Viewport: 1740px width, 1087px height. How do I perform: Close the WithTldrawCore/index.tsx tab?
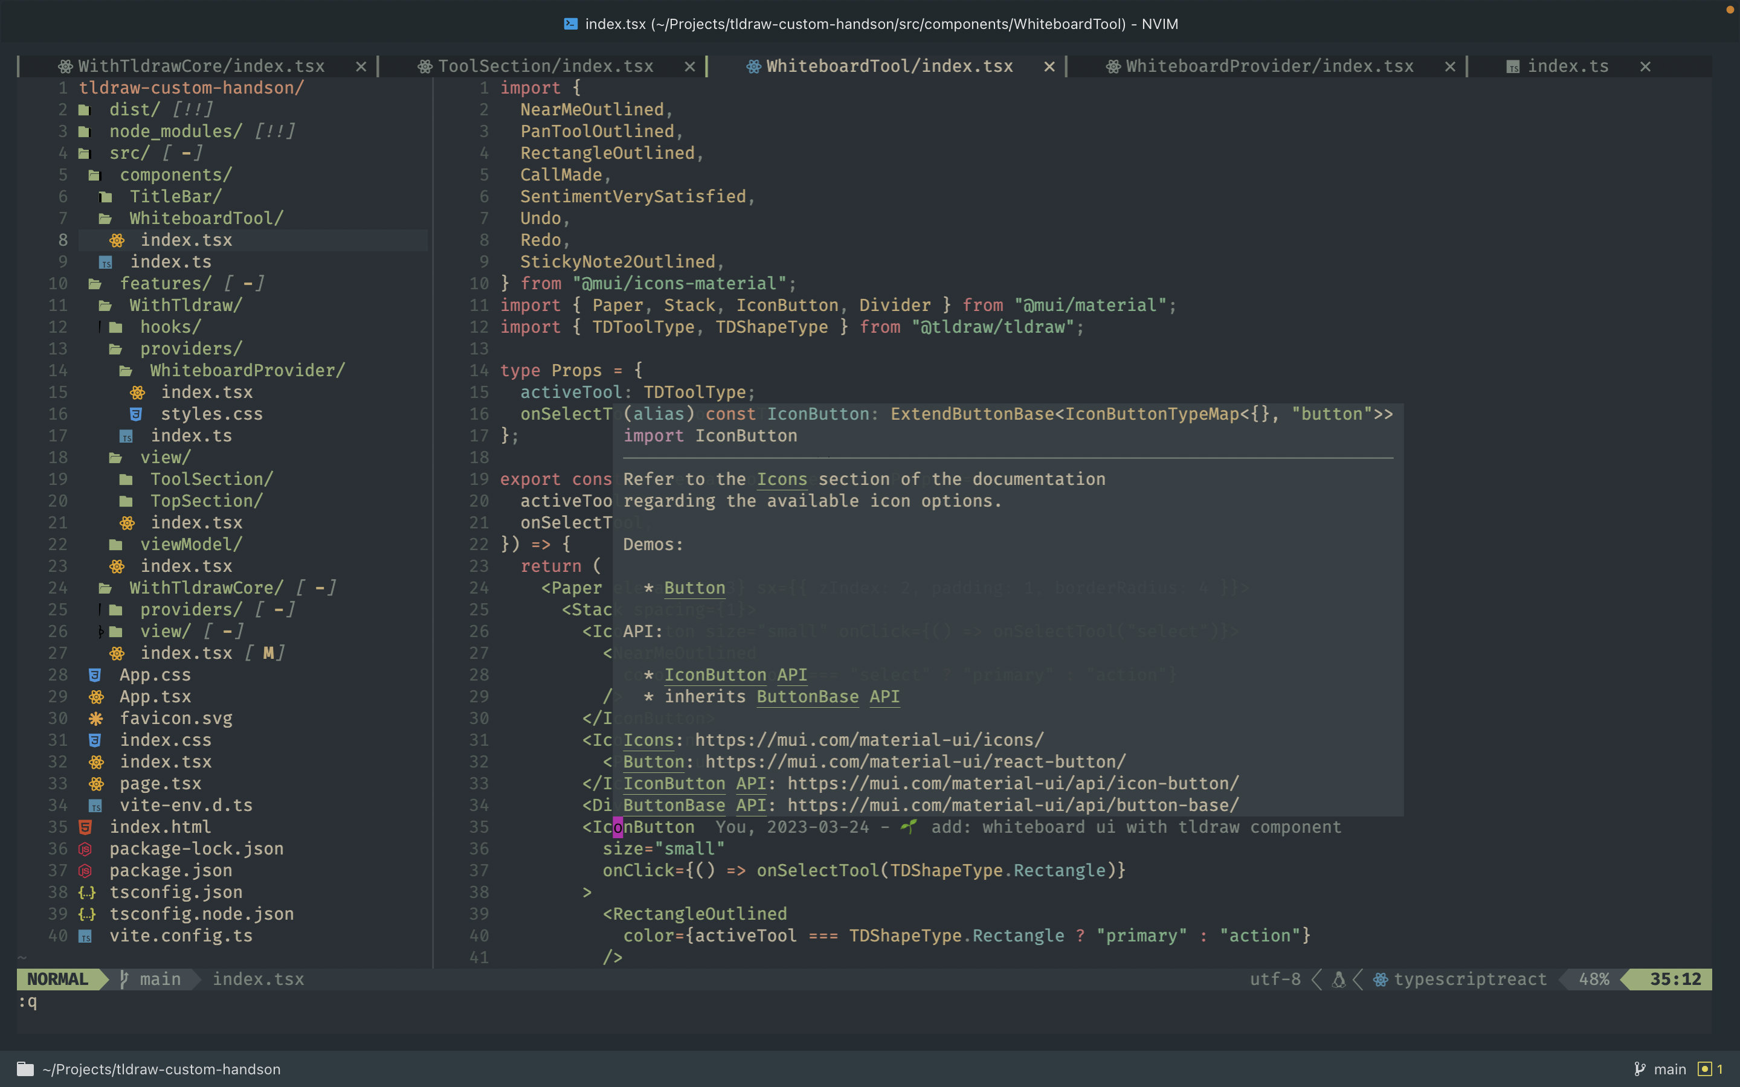[x=361, y=66]
